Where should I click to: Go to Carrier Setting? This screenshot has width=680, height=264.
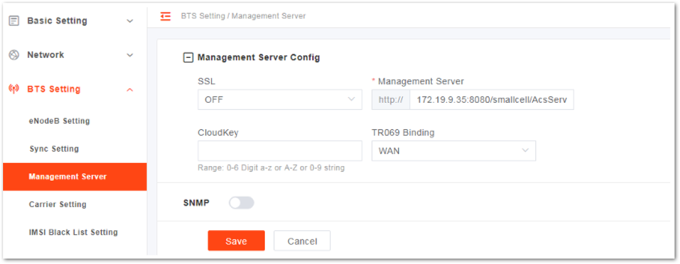(x=57, y=204)
